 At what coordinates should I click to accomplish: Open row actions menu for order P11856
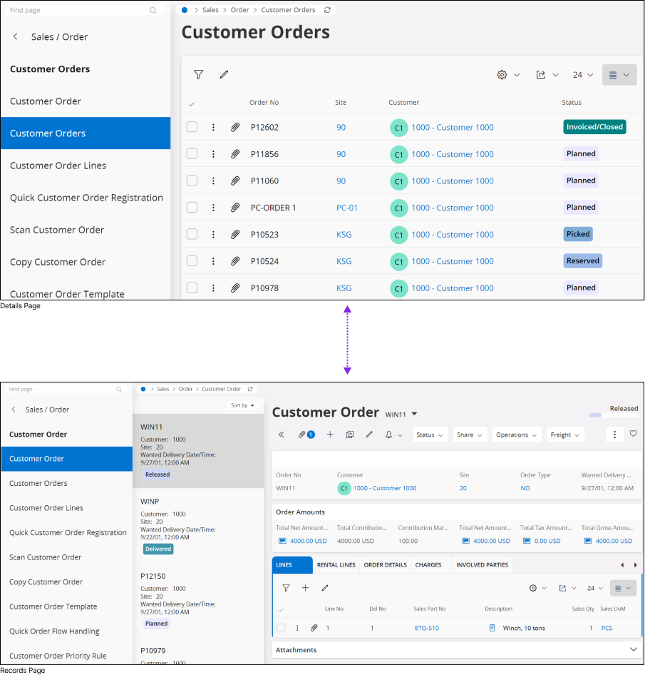coord(213,154)
